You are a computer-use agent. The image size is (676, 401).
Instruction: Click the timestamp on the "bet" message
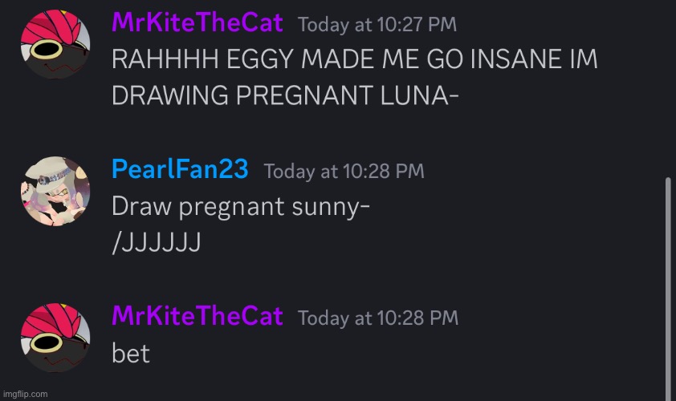click(377, 318)
